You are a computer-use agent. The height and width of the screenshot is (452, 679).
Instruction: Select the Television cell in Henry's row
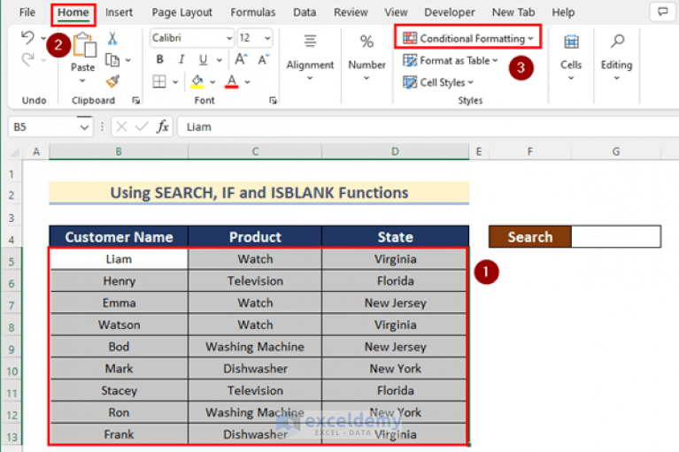point(255,281)
